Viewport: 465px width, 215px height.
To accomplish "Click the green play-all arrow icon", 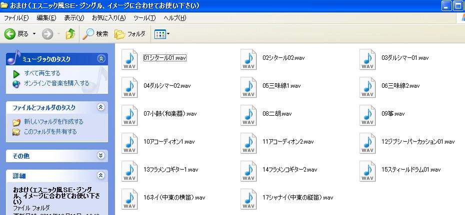I will pos(16,74).
